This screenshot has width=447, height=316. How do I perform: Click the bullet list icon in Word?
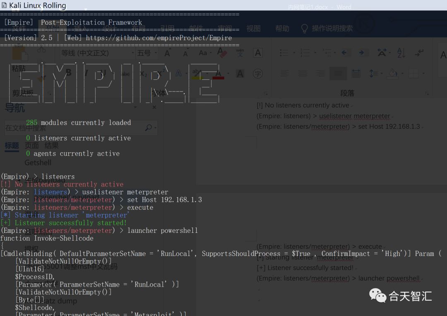[284, 53]
